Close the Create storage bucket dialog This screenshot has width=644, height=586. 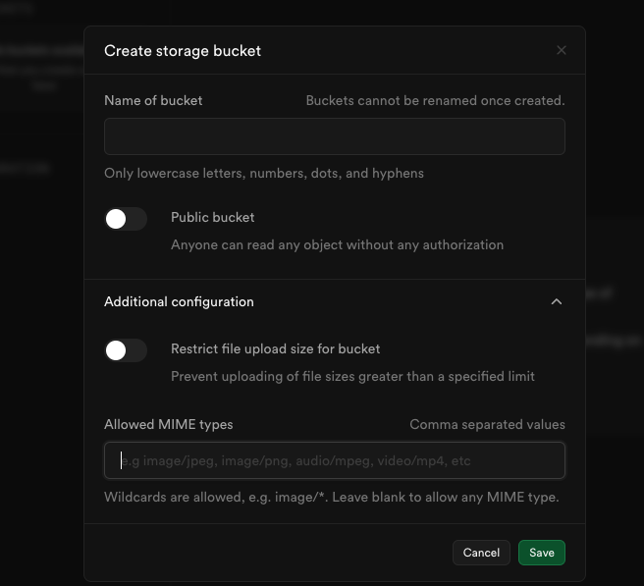562,50
